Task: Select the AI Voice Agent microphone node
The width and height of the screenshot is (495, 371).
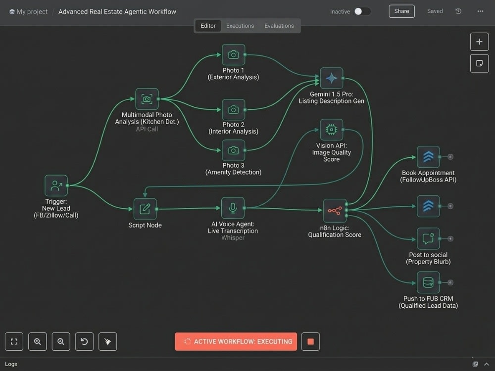Action: pos(233,208)
